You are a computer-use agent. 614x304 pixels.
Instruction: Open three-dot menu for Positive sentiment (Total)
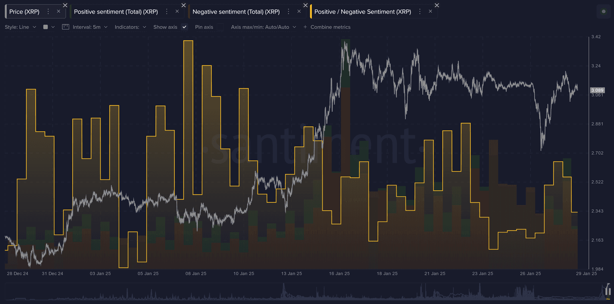(167, 12)
